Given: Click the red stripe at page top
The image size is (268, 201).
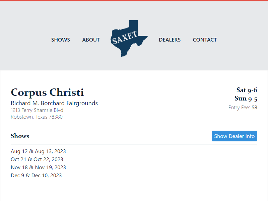Looking at the screenshot, I should 134,1.
